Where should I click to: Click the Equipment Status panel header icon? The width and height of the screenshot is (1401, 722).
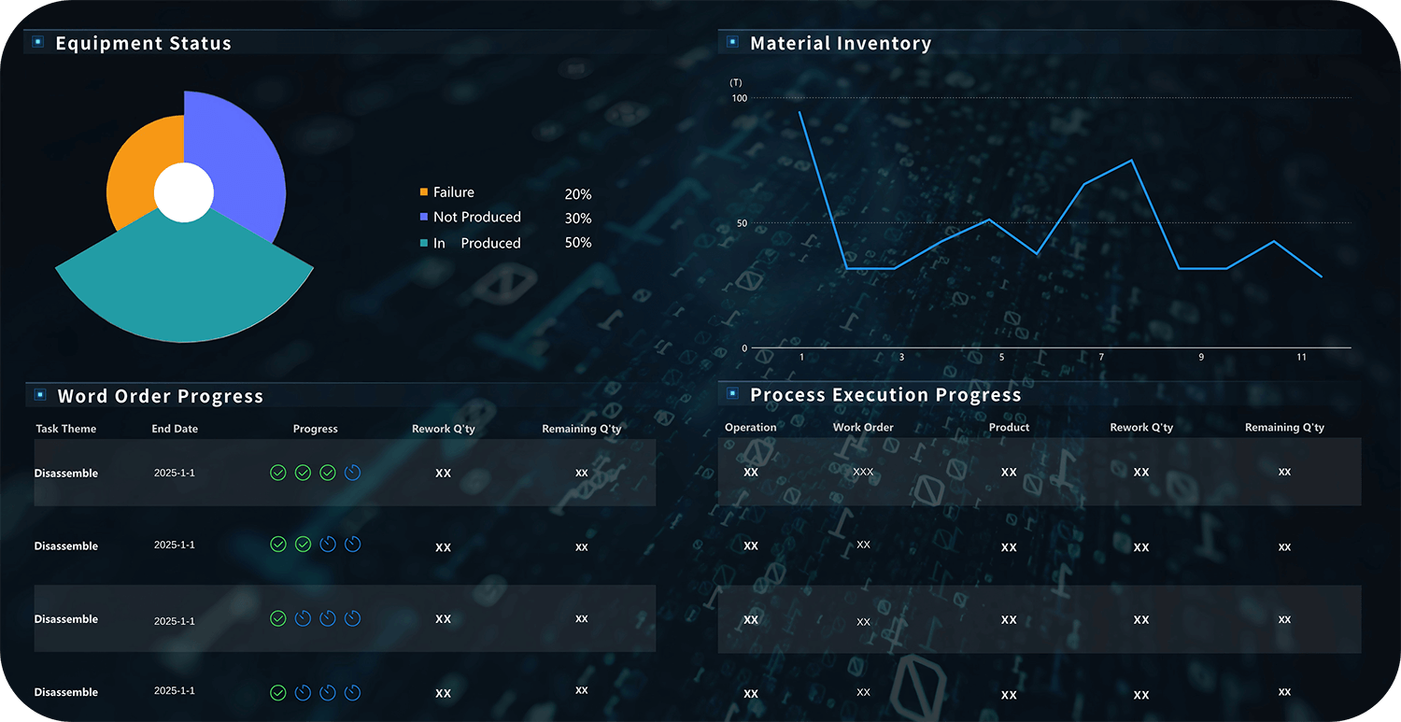point(38,42)
